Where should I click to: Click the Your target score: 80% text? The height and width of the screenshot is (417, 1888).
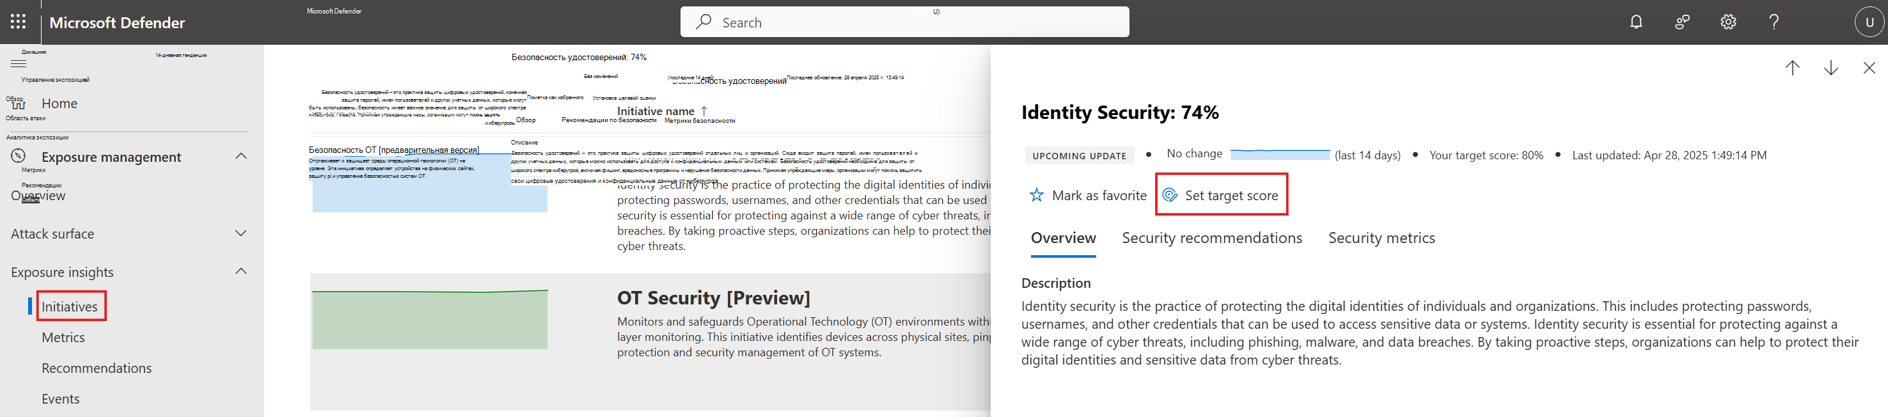click(1486, 155)
